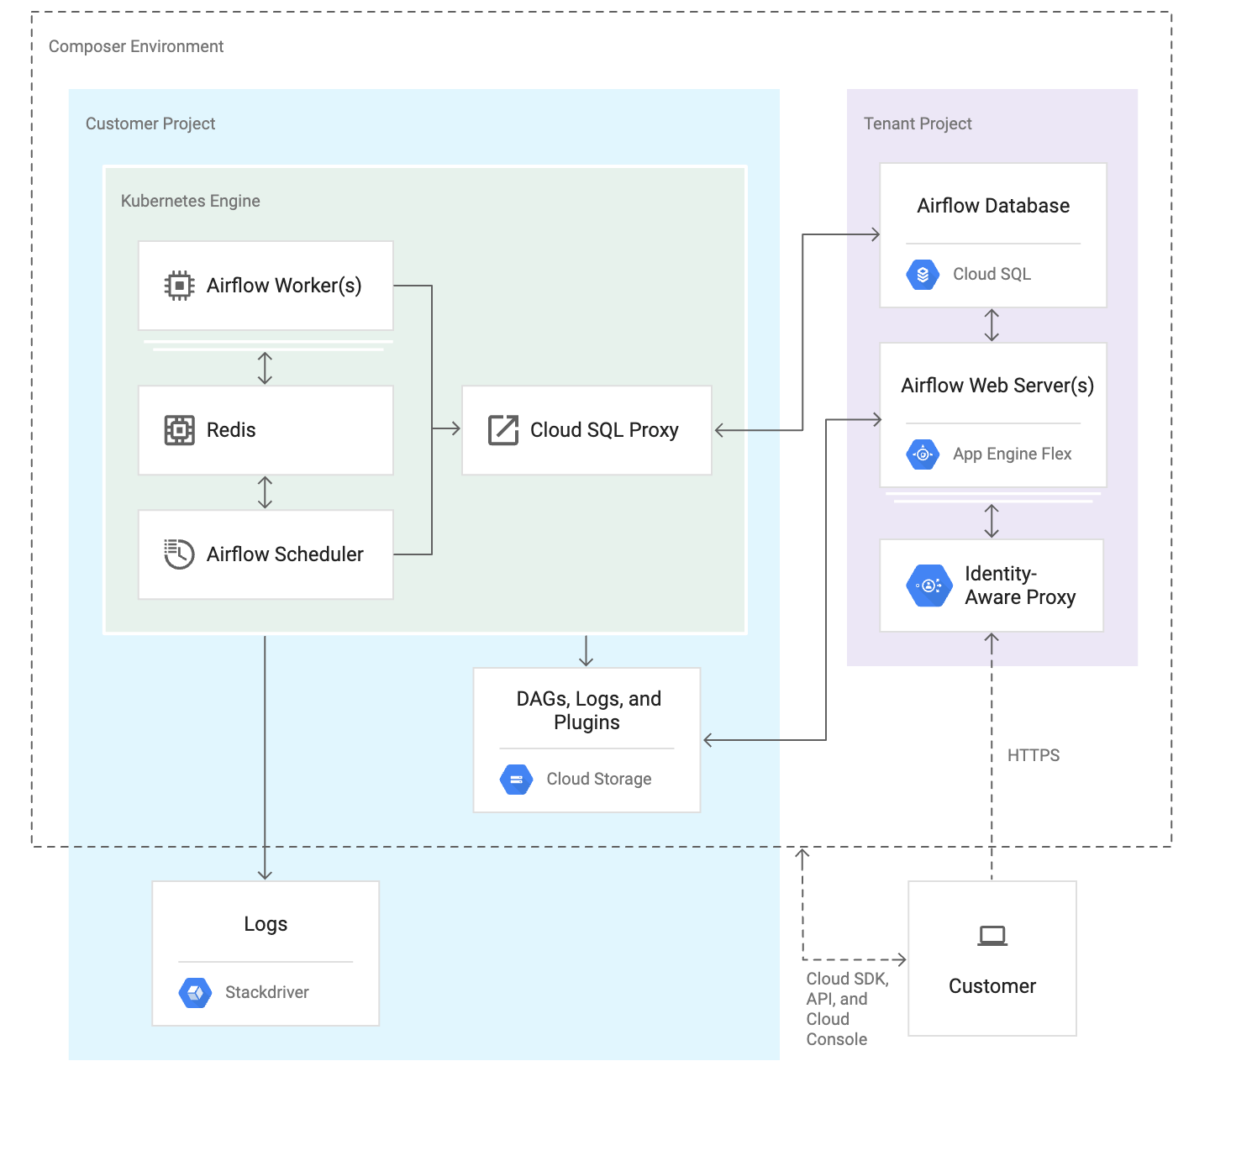Click the DAGs, Logs, and Plugins label
This screenshot has height=1166, width=1252.
(587, 710)
